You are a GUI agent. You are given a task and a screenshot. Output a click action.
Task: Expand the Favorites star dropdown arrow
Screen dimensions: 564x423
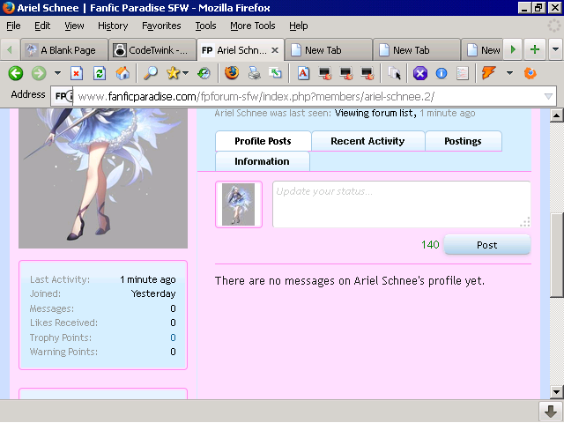185,73
